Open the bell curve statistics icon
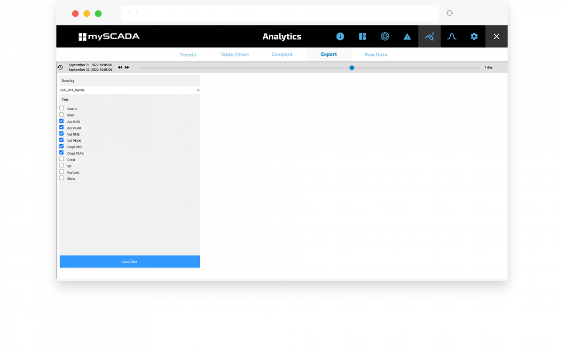 coord(452,37)
